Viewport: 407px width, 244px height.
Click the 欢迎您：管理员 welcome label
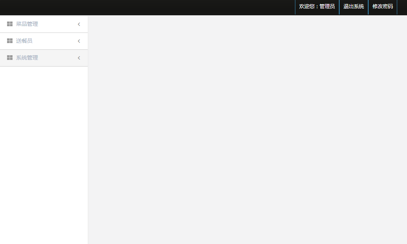tap(317, 7)
